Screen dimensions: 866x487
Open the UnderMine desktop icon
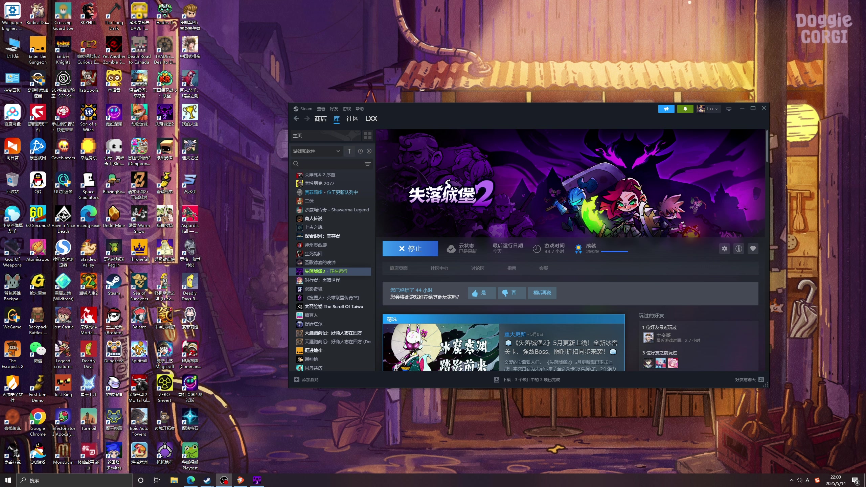tap(114, 217)
